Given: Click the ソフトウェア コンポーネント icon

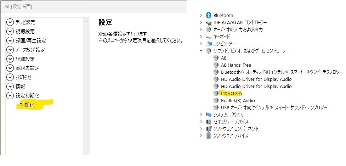Looking at the screenshot, I should tap(208, 129).
